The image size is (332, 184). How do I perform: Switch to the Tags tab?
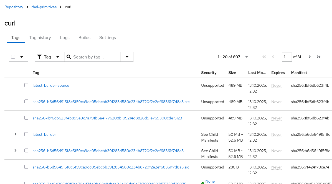[16, 38]
